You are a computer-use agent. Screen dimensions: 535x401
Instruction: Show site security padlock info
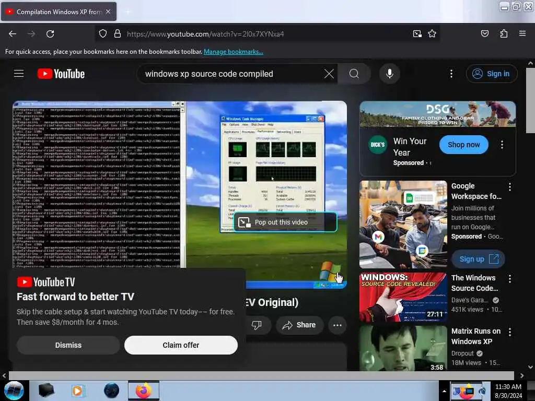click(118, 34)
